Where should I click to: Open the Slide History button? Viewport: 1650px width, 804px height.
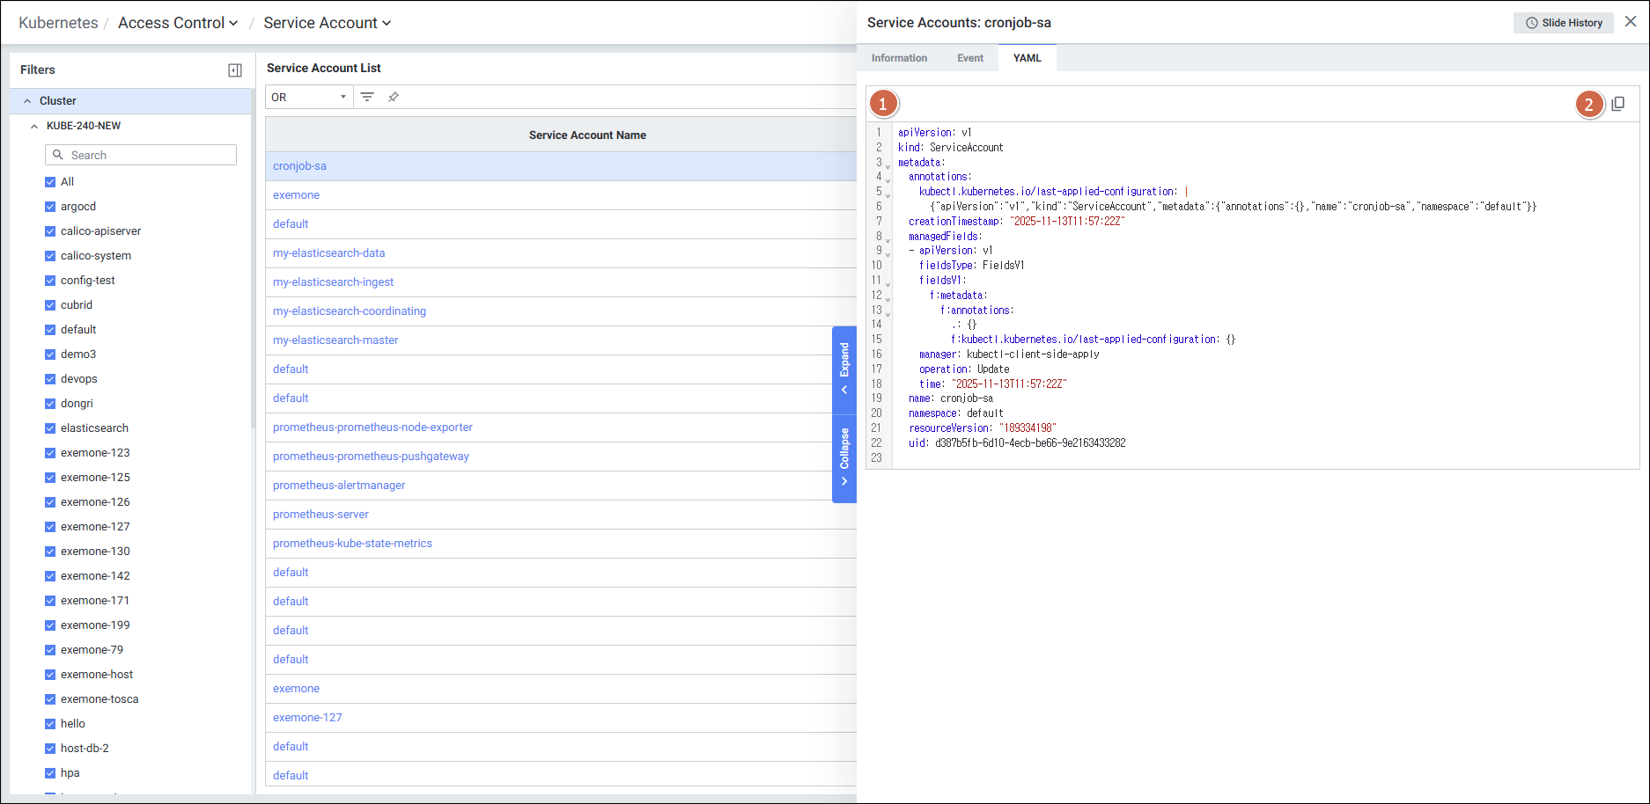click(1564, 23)
